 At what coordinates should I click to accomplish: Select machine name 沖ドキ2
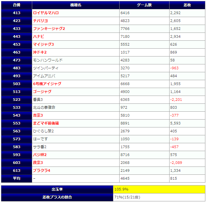point(40,52)
